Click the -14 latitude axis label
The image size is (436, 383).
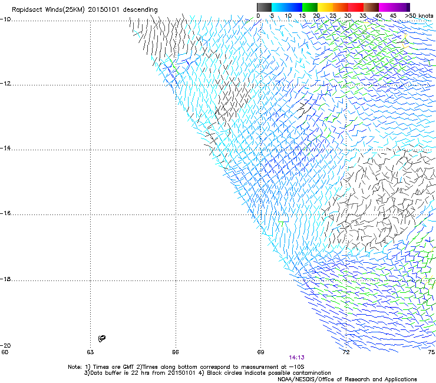coord(5,148)
